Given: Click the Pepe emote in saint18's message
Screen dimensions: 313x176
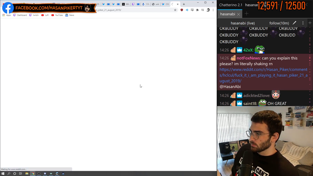Looking at the screenshot, I should pos(262,103).
